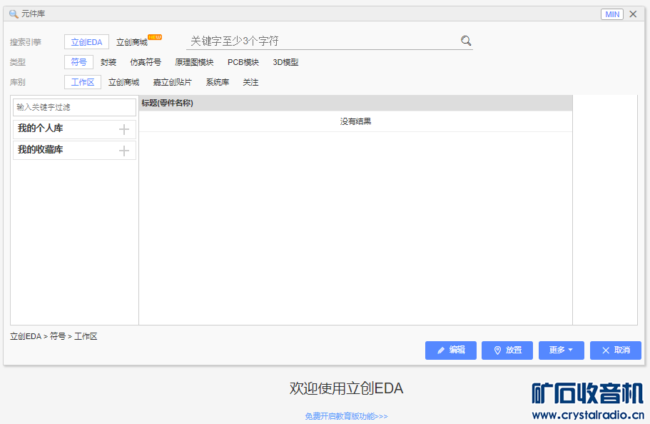Choose 符号 type
The image size is (650, 424).
point(78,62)
